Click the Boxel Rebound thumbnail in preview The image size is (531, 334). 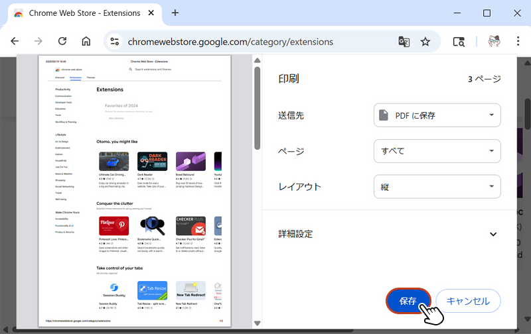click(x=190, y=161)
